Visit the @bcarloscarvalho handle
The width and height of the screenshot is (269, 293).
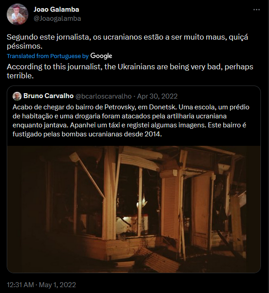tap(103, 96)
